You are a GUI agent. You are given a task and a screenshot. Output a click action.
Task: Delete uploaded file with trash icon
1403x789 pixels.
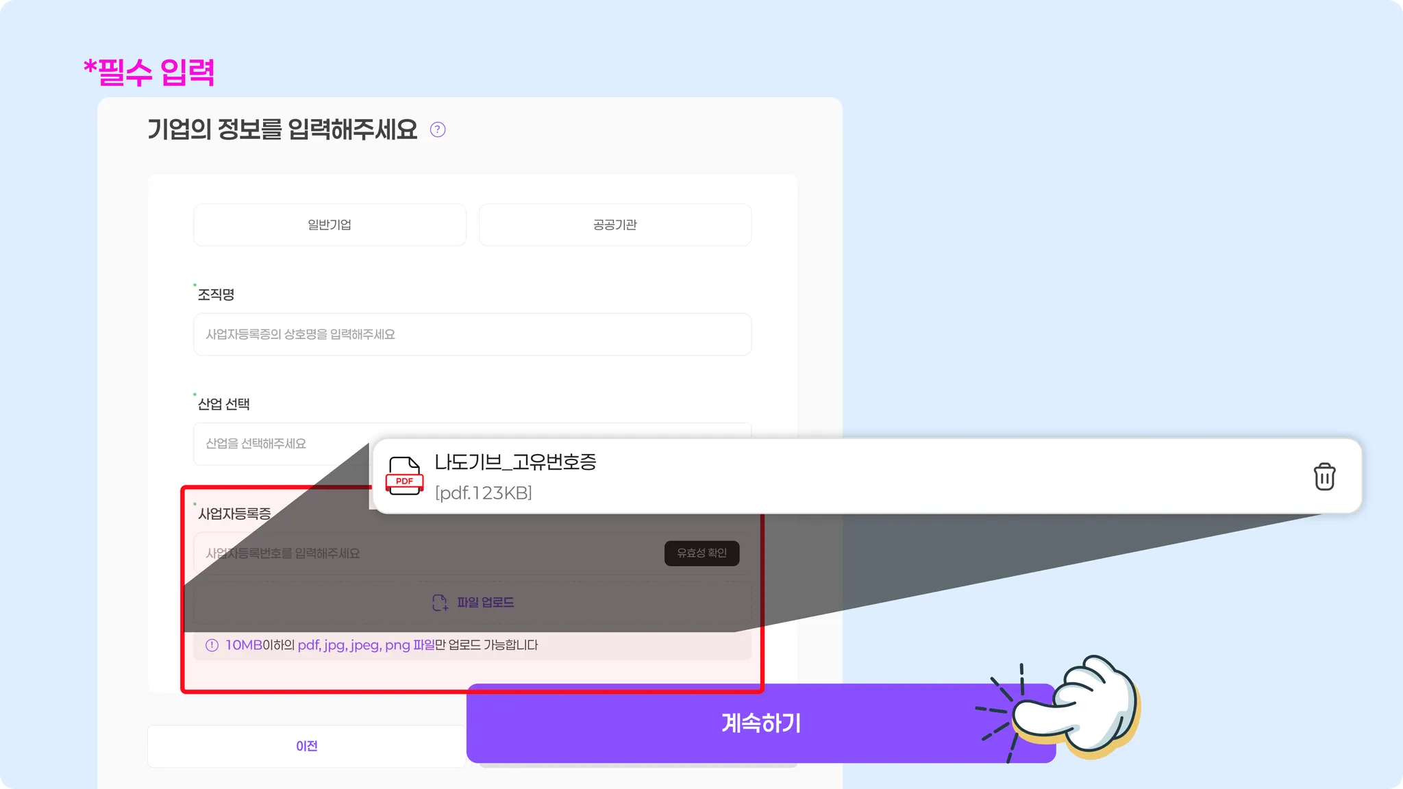(1324, 477)
